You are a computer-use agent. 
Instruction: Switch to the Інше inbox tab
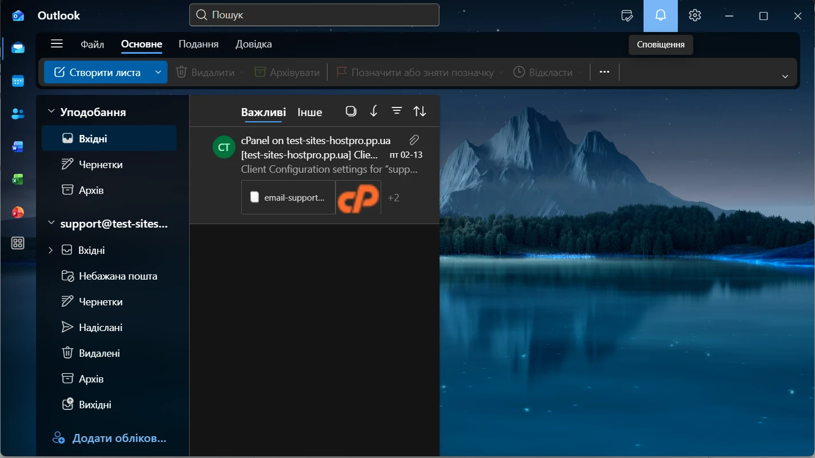point(310,112)
